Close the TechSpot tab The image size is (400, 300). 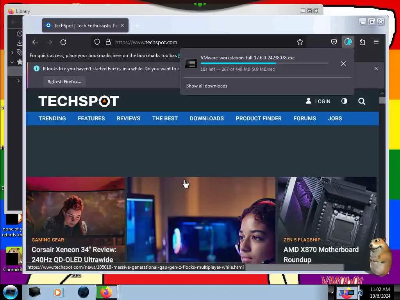coord(122,25)
